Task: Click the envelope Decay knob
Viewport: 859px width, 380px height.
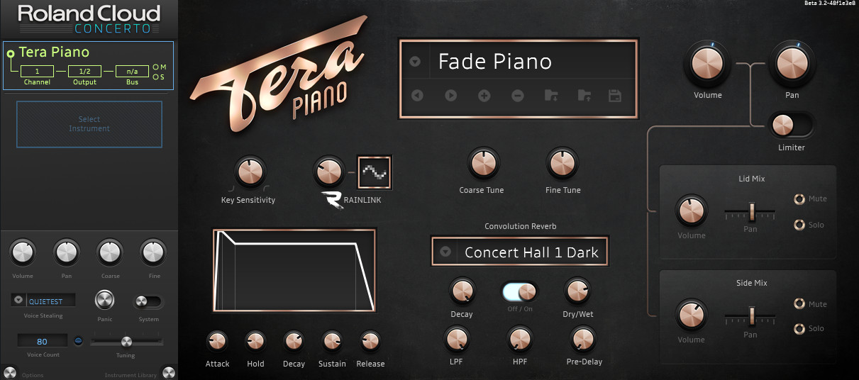Action: point(294,342)
